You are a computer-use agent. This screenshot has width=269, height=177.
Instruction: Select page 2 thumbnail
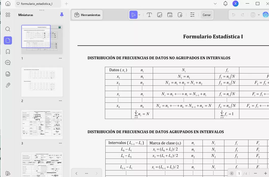tap(42, 82)
